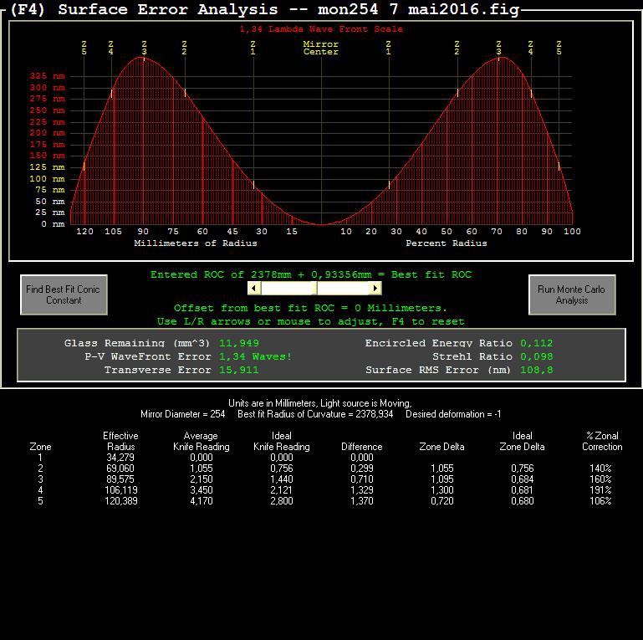Click zone 3 zonal correction 160%
Screen dimensions: 643x640
tap(600, 479)
